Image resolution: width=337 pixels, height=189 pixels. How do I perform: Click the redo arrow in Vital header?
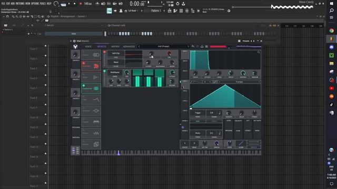point(197,47)
